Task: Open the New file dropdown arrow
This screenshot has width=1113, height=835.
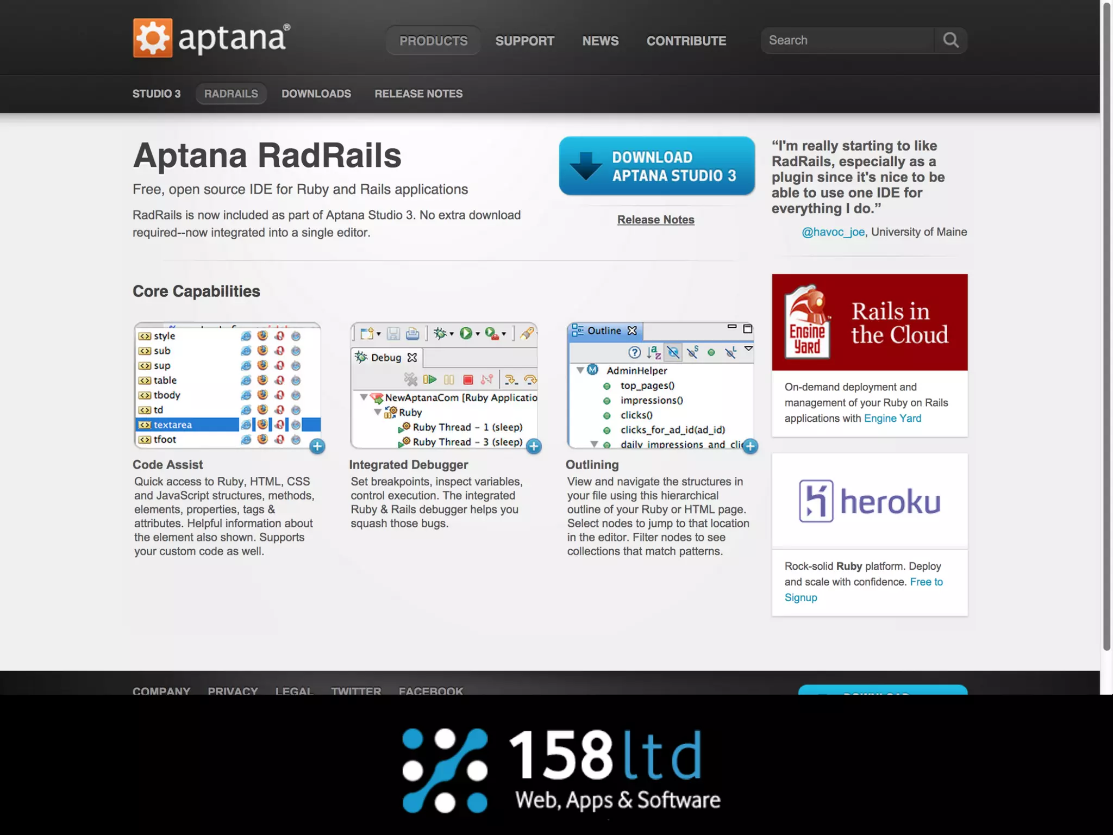Action: coord(379,334)
